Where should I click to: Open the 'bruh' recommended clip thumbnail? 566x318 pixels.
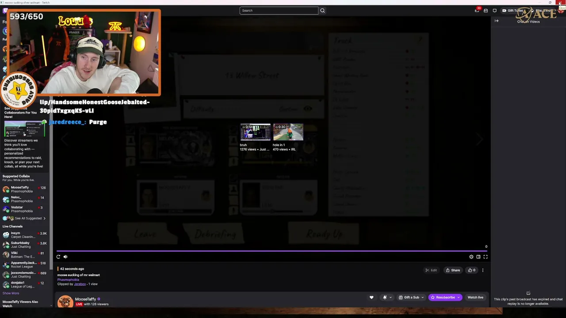click(255, 132)
